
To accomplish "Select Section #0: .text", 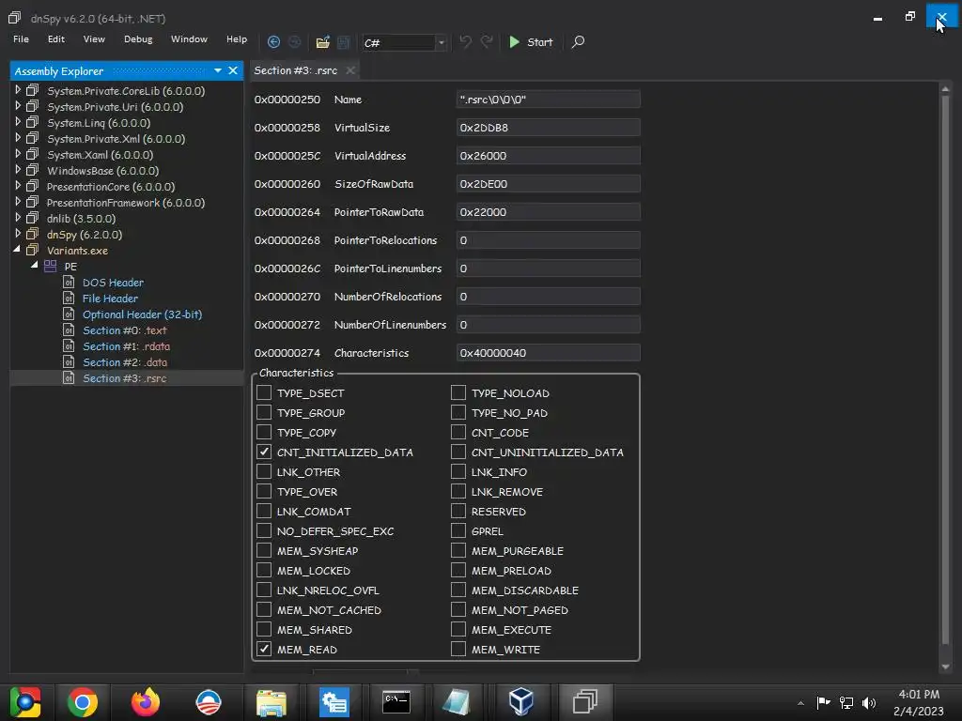I will point(125,330).
